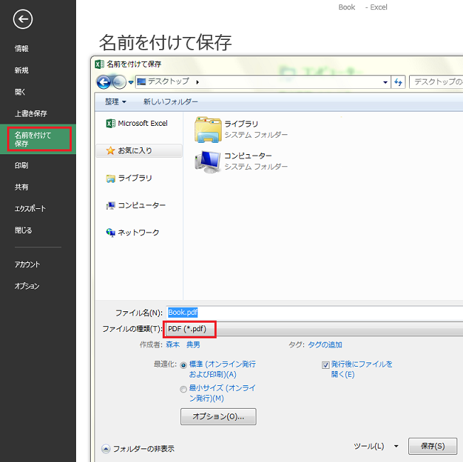Click the author name 森本 典男
Viewport: 463px width, 462px height.
pos(183,345)
